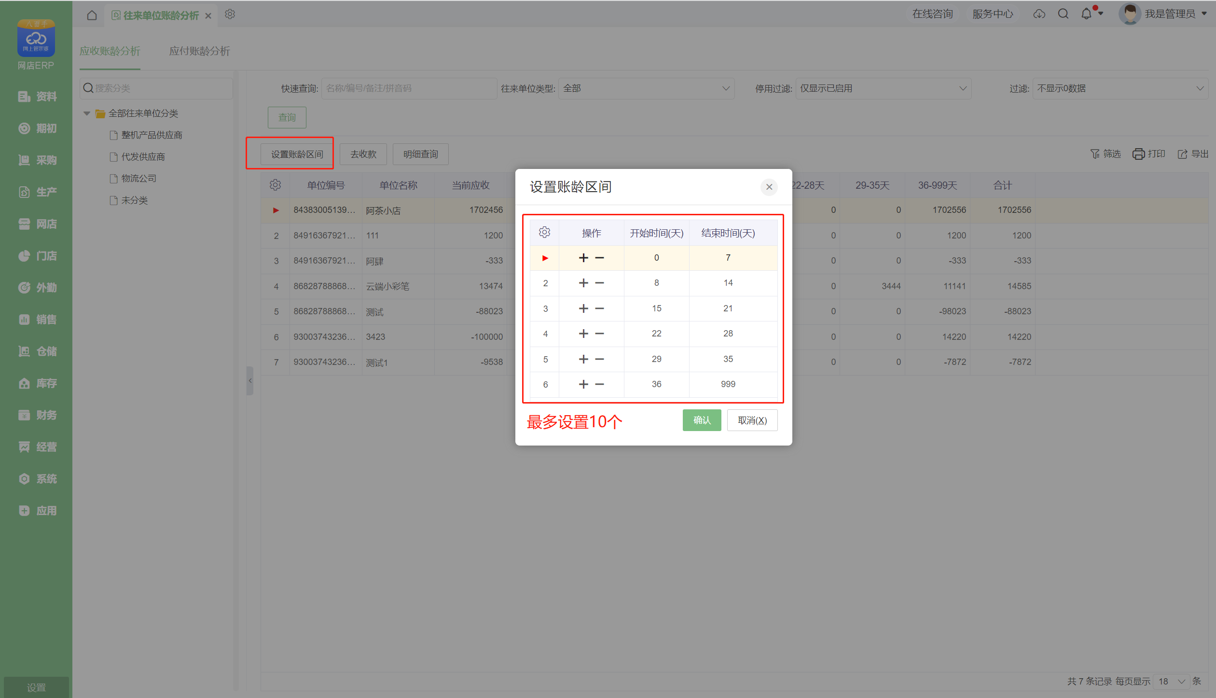The width and height of the screenshot is (1216, 698).
Task: Click the 网店ERP cloud logo
Action: 36,38
